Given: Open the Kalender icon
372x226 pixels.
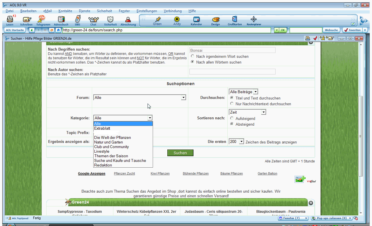Looking at the screenshot, I should coord(196,20).
